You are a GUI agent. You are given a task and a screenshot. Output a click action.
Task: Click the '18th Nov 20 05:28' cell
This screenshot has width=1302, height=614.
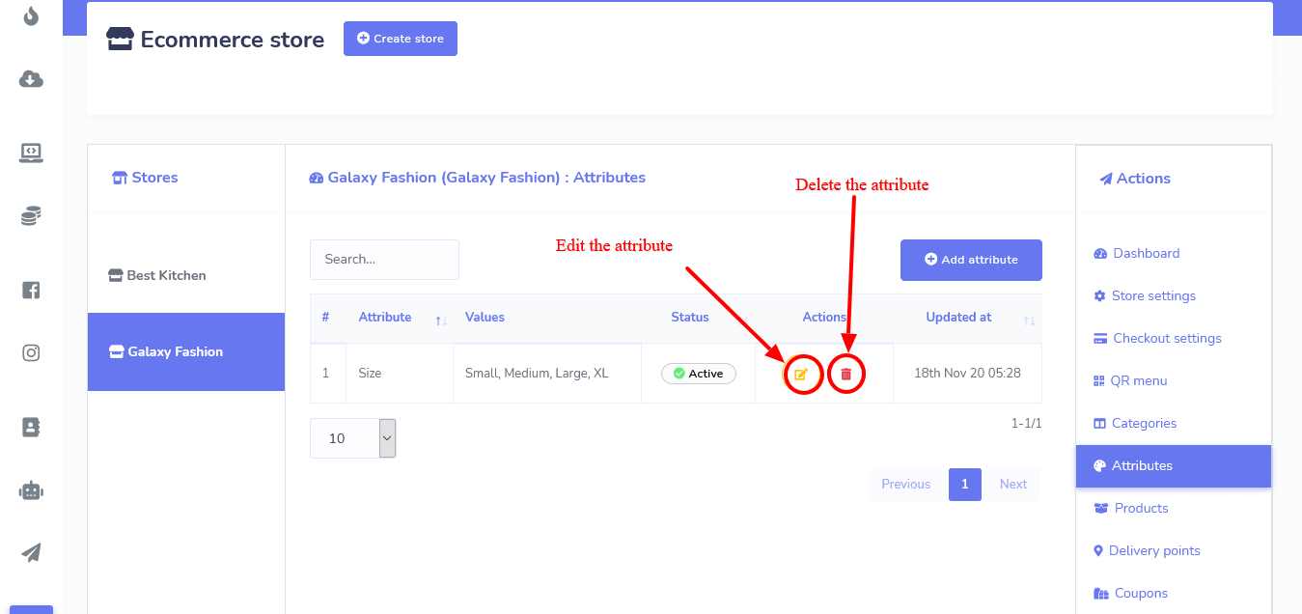point(968,373)
